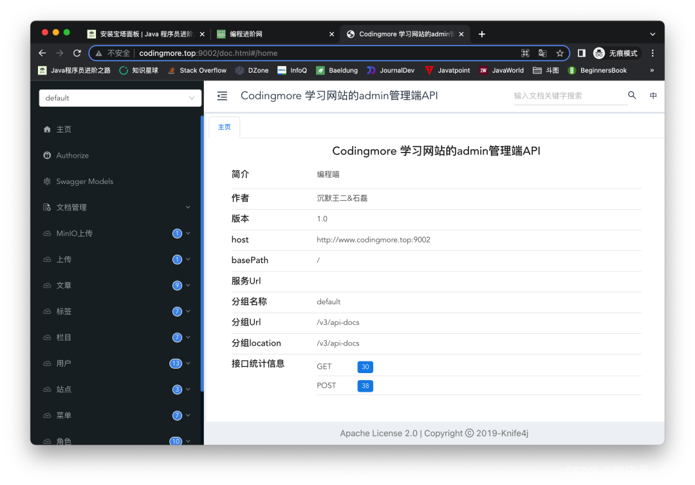Click the QR code icon in the address bar
The height and width of the screenshot is (485, 695).
pyautogui.click(x=525, y=53)
